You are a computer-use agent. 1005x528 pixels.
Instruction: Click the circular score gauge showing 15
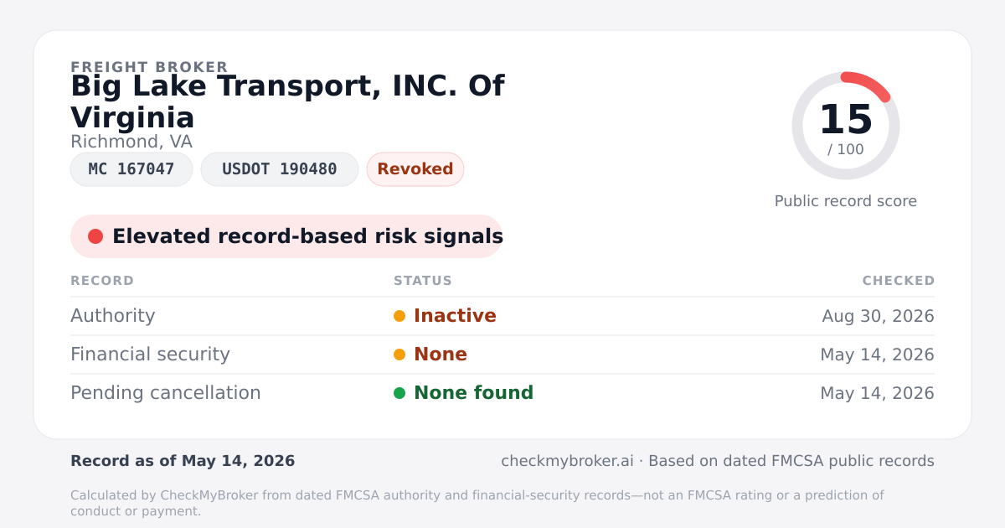coord(846,126)
